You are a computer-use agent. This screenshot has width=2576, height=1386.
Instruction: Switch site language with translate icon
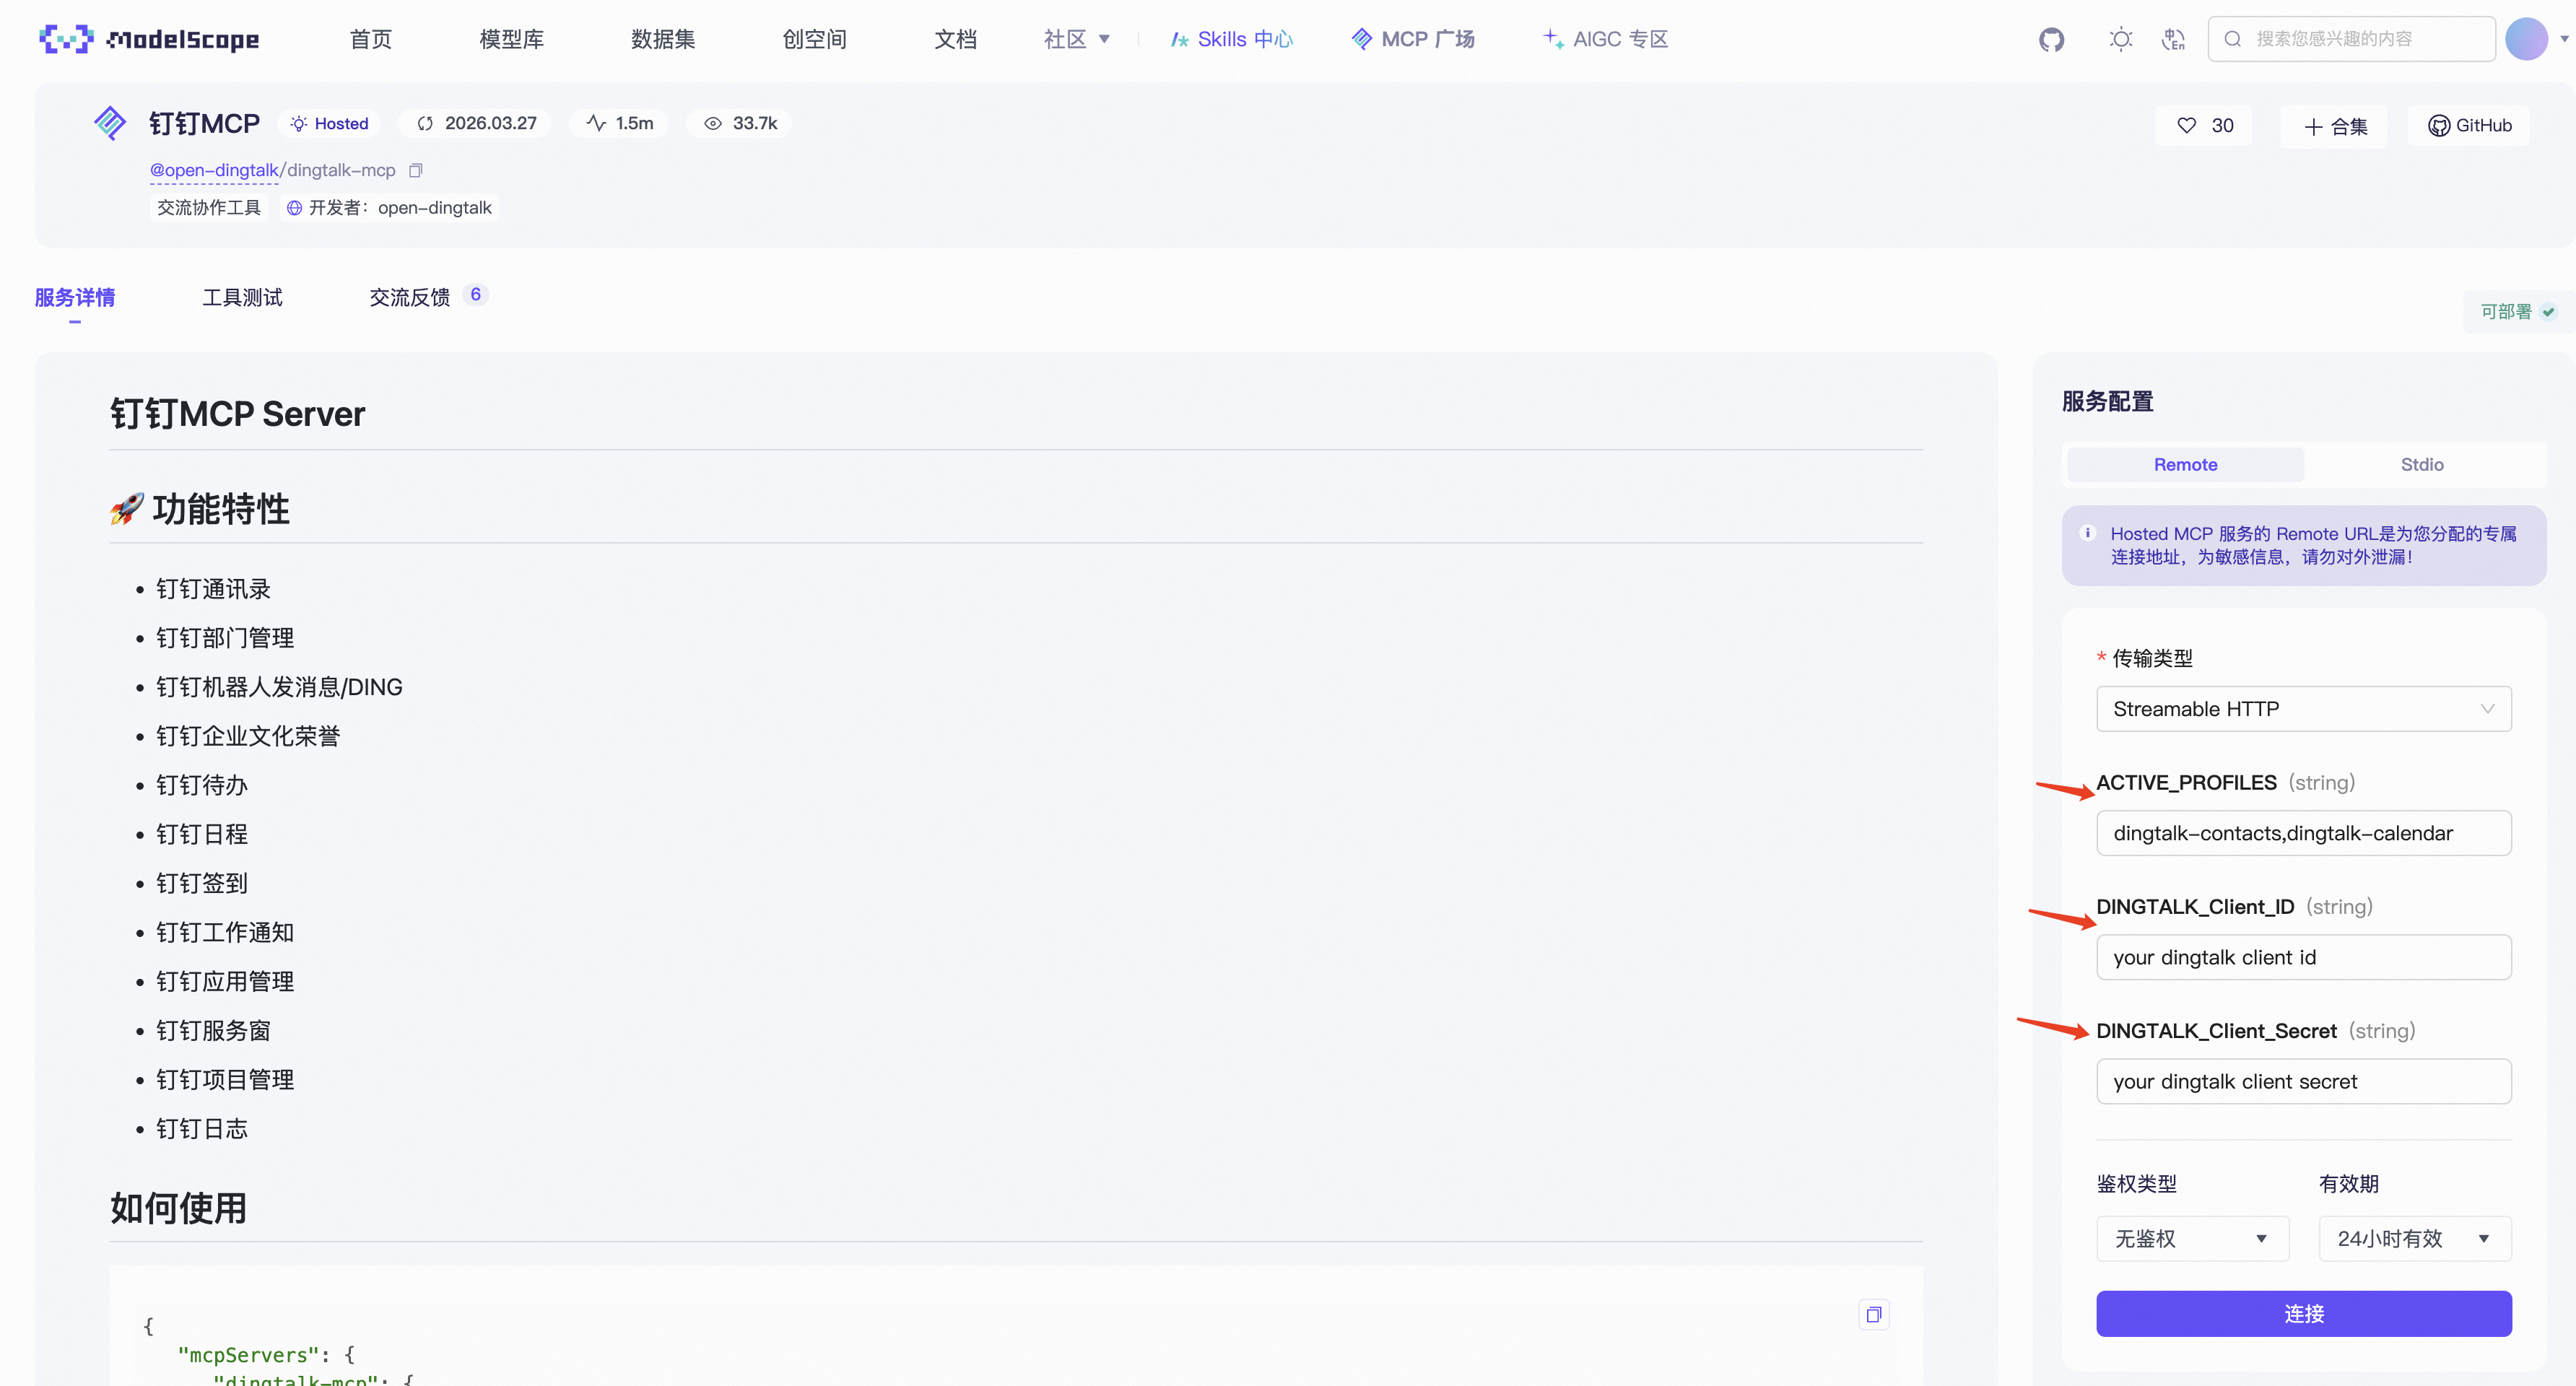tap(2173, 39)
